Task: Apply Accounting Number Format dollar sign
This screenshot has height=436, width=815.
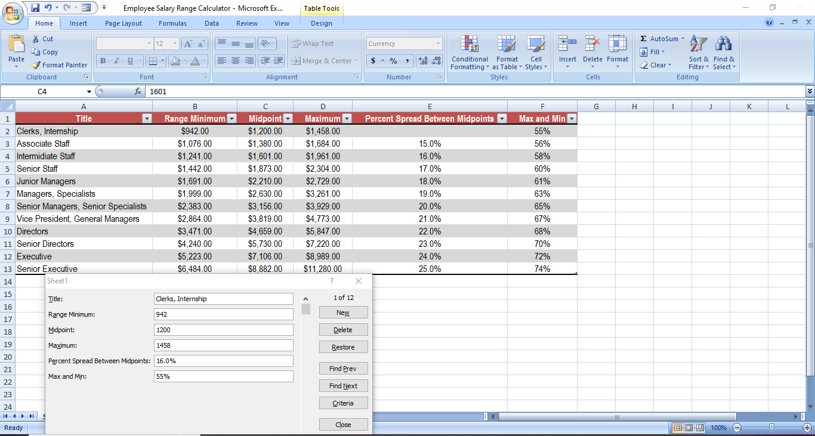Action: pyautogui.click(x=373, y=61)
